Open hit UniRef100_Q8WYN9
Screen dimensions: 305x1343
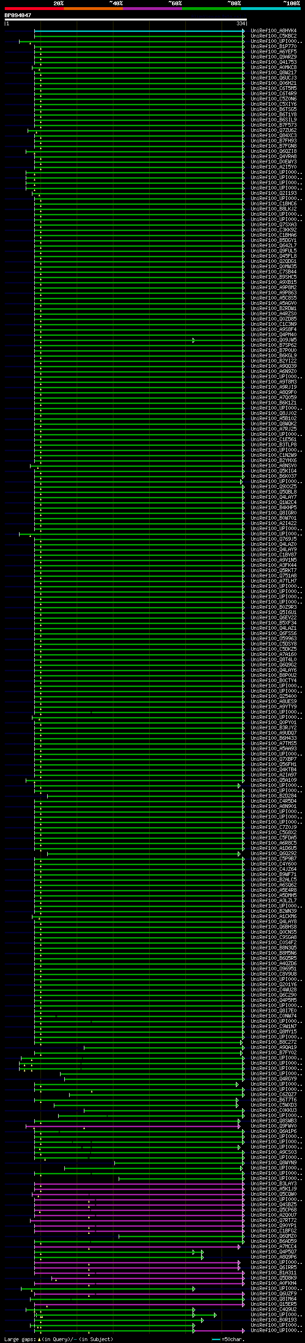274,1162
